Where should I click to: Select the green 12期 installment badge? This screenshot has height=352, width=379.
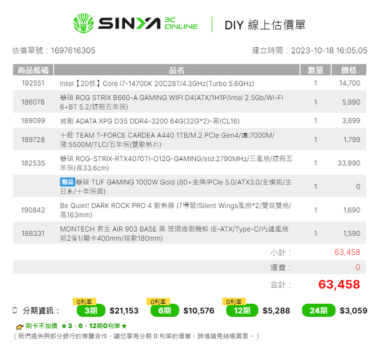point(242,310)
